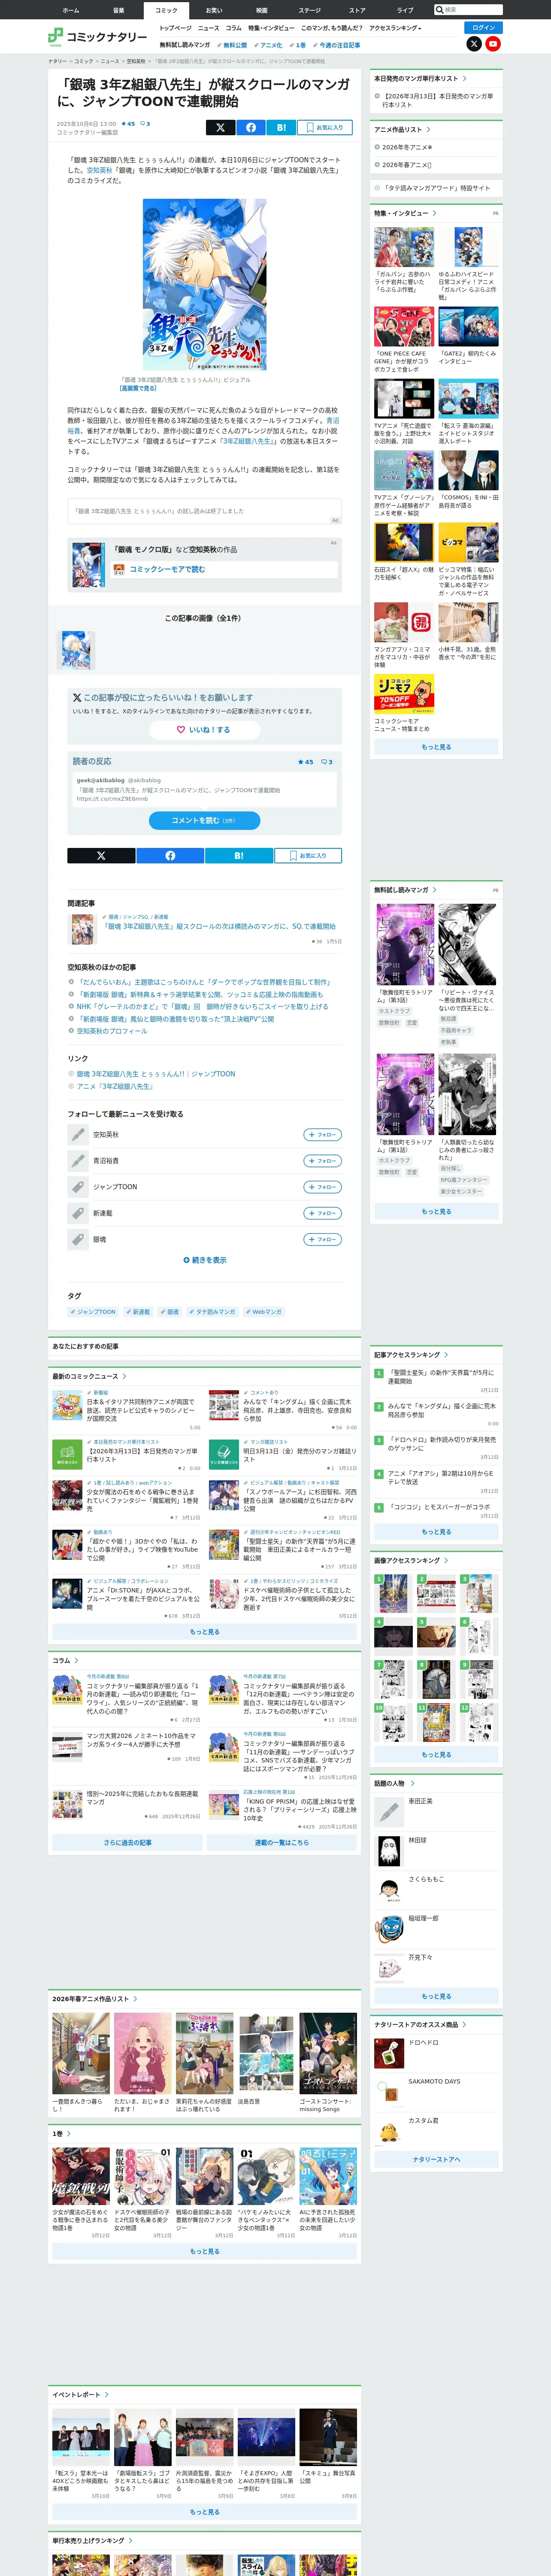
Task: Click the comment count 3 under headline
Action: 145,124
